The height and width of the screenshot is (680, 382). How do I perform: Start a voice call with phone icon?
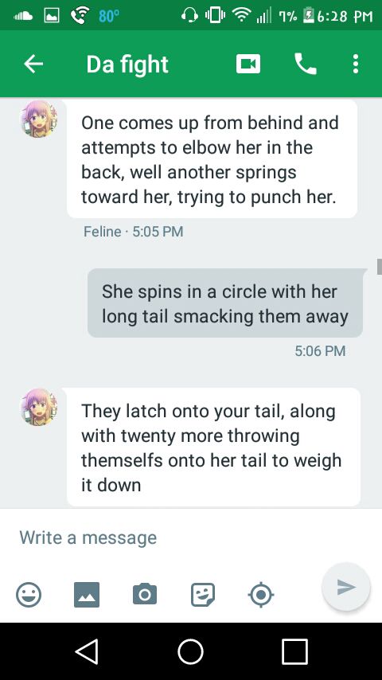pos(306,64)
